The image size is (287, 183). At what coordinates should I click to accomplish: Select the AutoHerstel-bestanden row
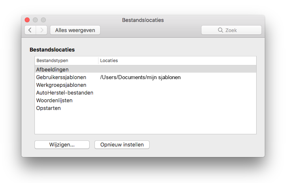pyautogui.click(x=146, y=93)
